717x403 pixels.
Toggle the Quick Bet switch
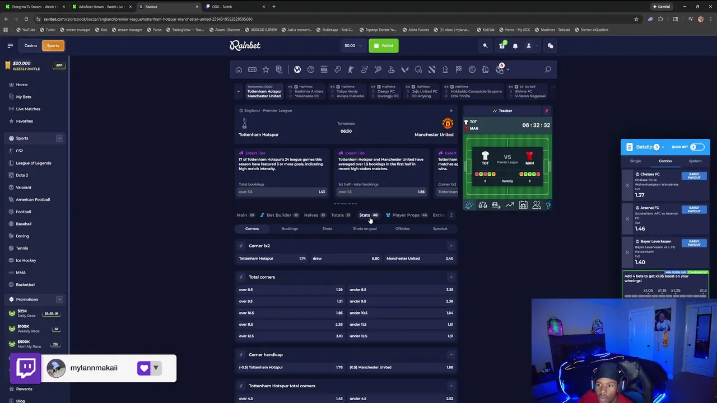[697, 147]
